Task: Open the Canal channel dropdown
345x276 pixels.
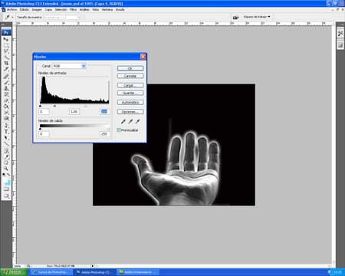Action: pos(69,66)
